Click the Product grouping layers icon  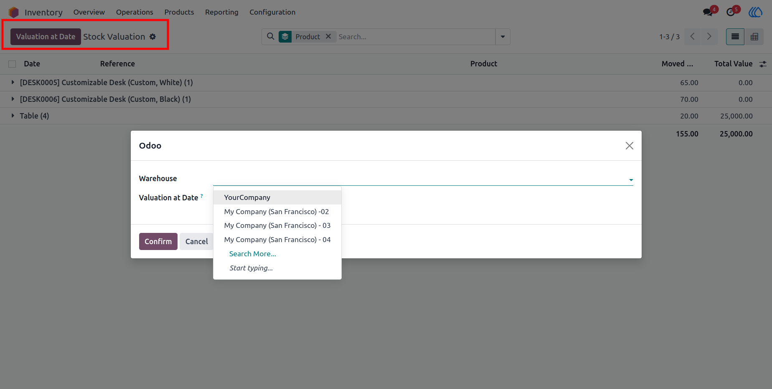click(x=285, y=37)
